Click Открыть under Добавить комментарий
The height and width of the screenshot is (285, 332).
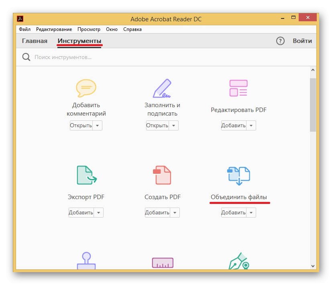[x=81, y=125]
